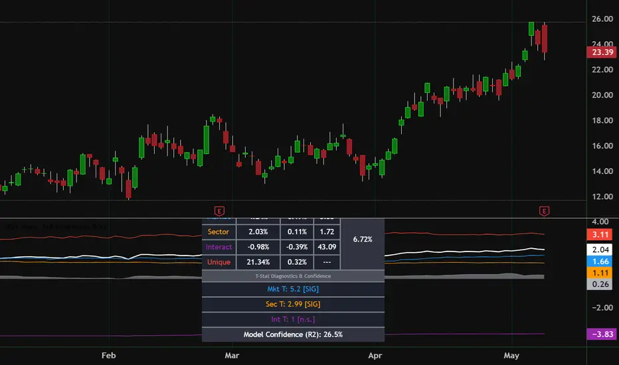This screenshot has height=365, width=619.
Task: Click the 1.72 cell in Sector row
Action: click(x=327, y=232)
